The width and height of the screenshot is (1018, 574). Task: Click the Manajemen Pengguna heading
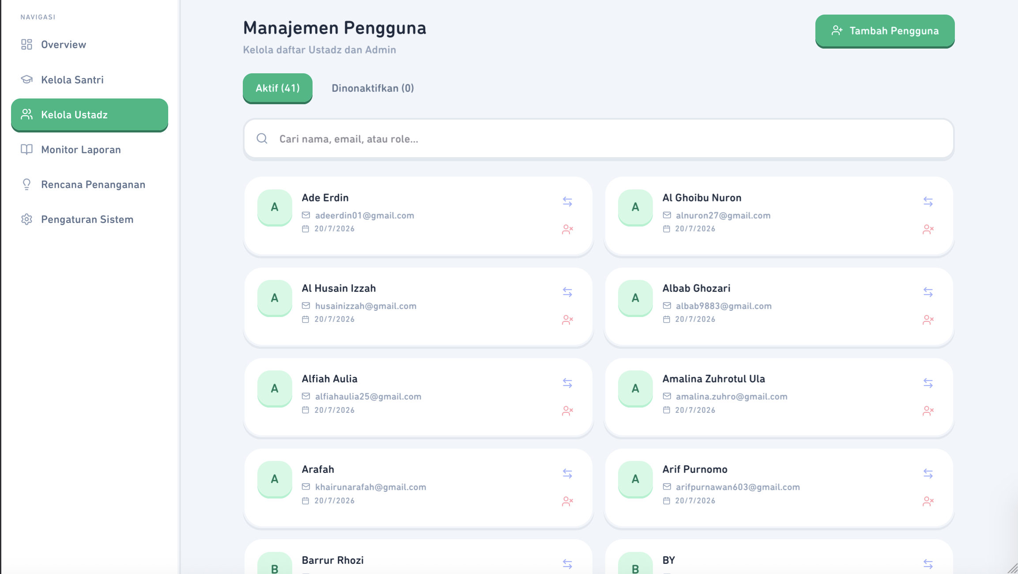tap(335, 28)
